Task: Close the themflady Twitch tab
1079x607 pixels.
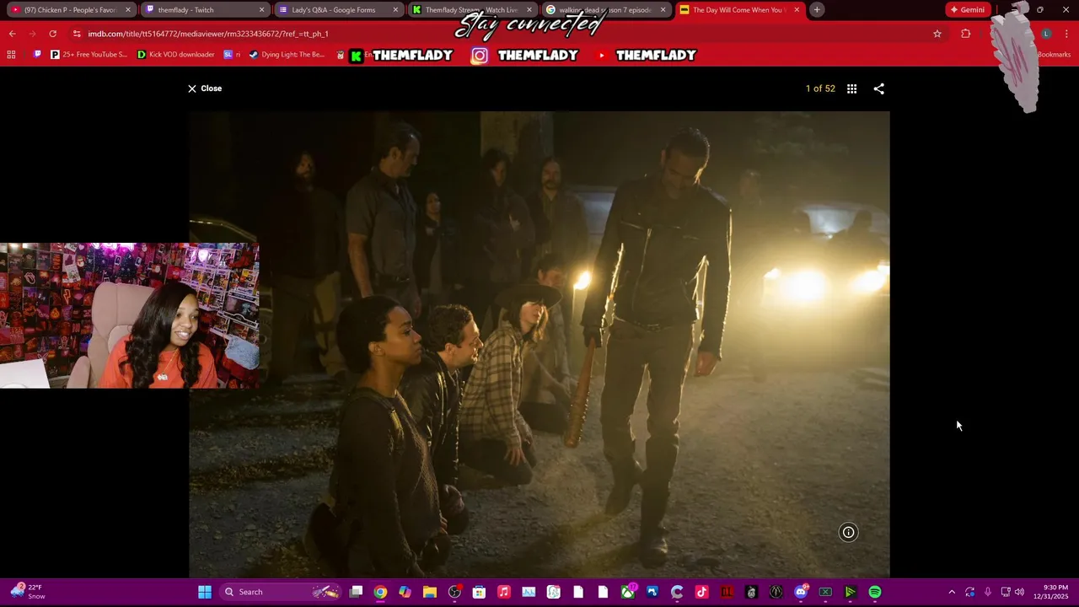Action: pos(261,10)
